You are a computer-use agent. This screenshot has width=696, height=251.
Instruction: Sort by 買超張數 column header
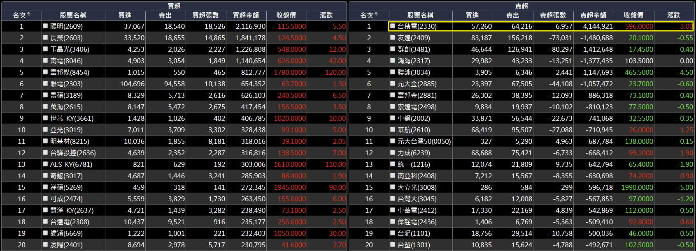pyautogui.click(x=205, y=15)
